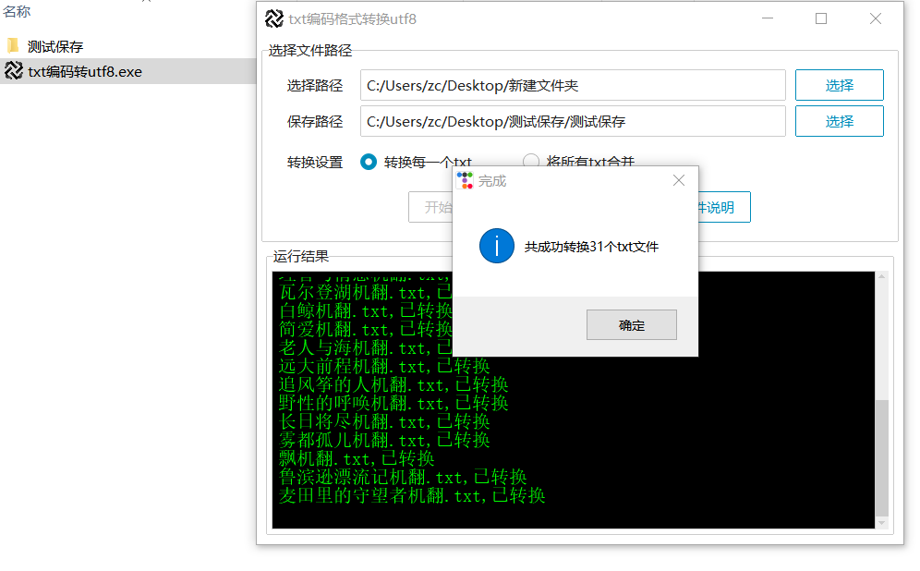The image size is (920, 571).
Task: Select the 将所有txt合并 radio option
Action: (x=531, y=161)
